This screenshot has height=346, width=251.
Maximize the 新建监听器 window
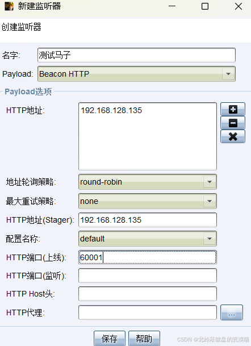tap(205, 6)
